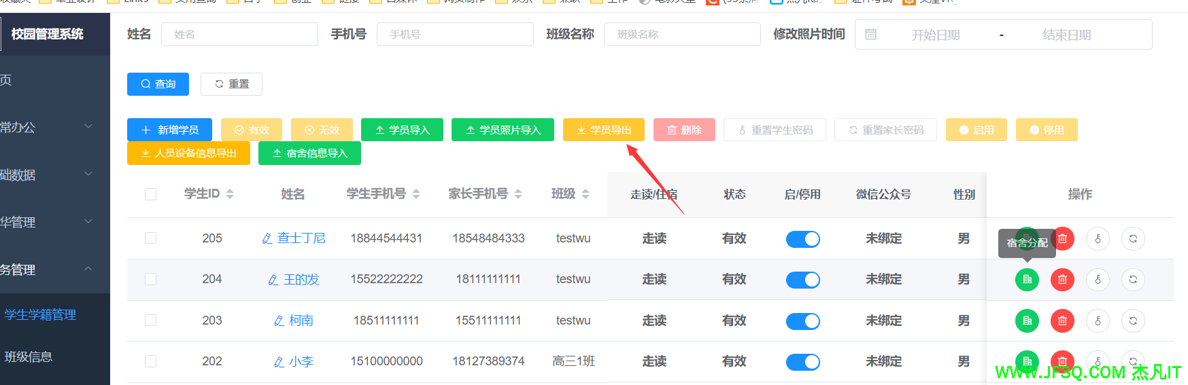Click refresh icon in row 204
This screenshot has height=385, width=1188.
1133,280
